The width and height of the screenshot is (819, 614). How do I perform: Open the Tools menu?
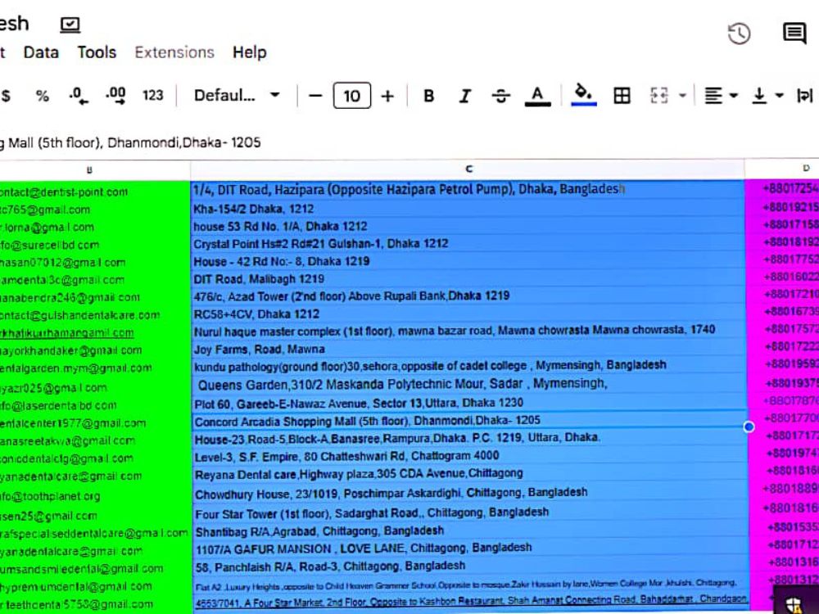click(97, 52)
